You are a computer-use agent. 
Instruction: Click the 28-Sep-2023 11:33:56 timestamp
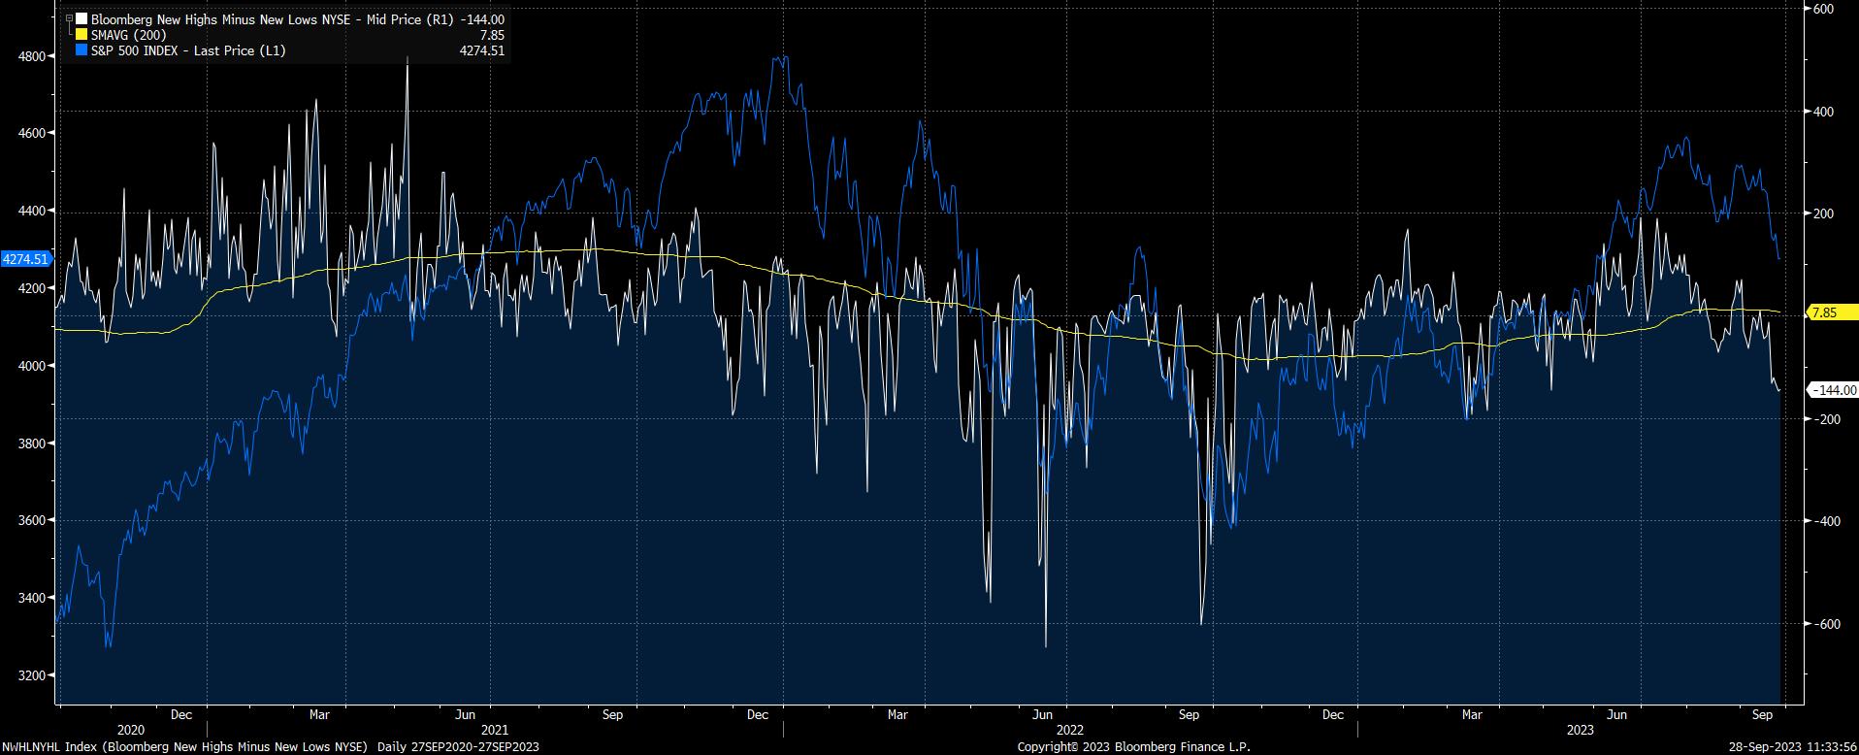coord(1792,747)
